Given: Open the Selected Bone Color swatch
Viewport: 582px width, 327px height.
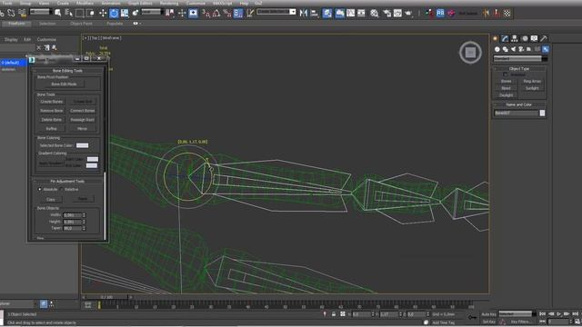Looking at the screenshot, I should click(83, 145).
